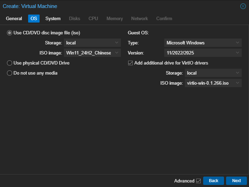
Task: Click the Win11_24H2 ISO image field
Action: click(x=88, y=53)
